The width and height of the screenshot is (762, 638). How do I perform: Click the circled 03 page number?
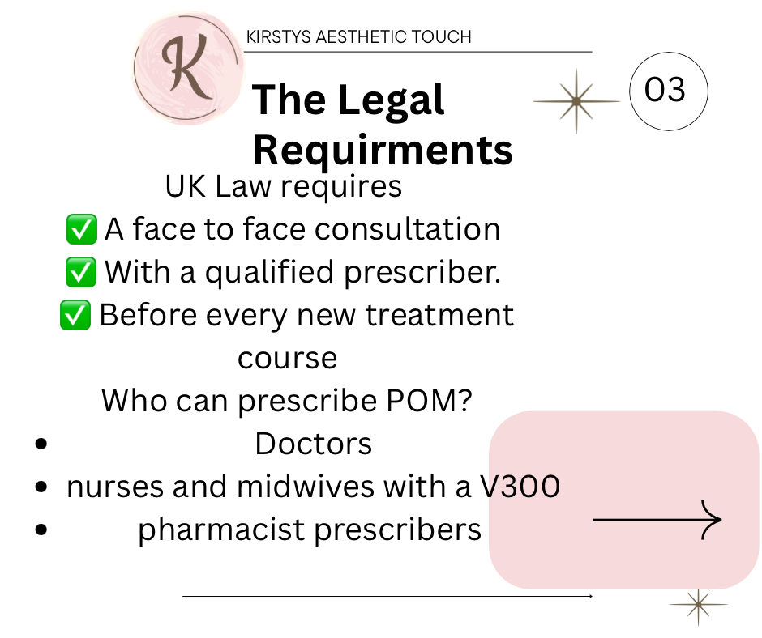(668, 91)
